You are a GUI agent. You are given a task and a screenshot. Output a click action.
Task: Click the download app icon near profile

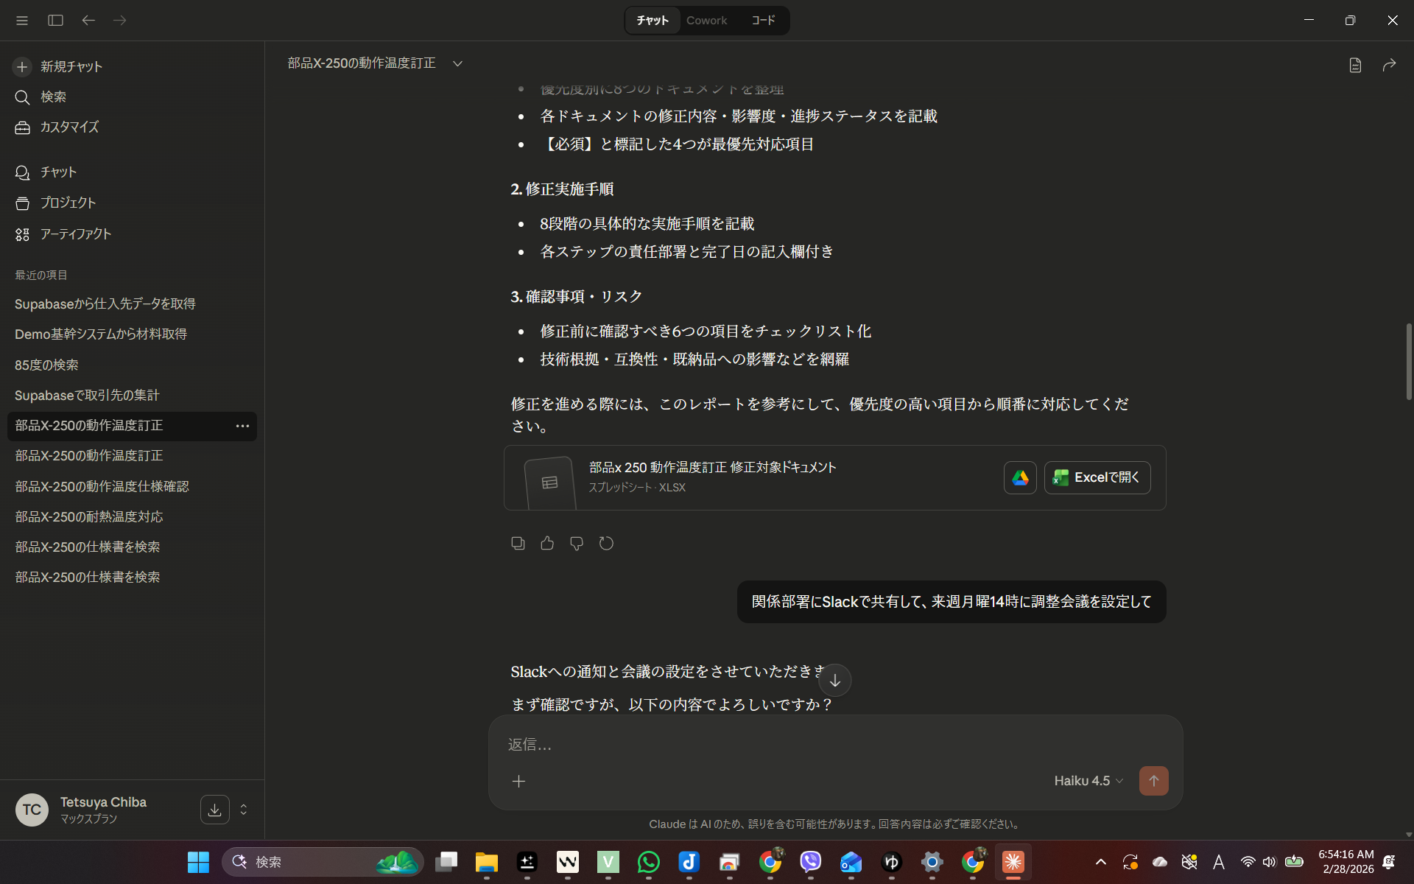pos(214,810)
